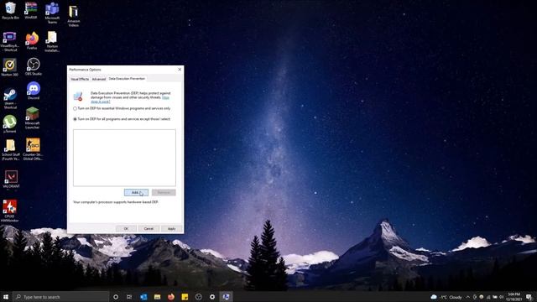537x302 pixels.
Task: Select the uTorrent desktop icon
Action: click(9, 123)
